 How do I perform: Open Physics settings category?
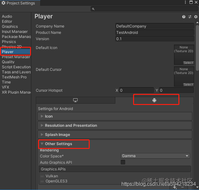point(15,42)
